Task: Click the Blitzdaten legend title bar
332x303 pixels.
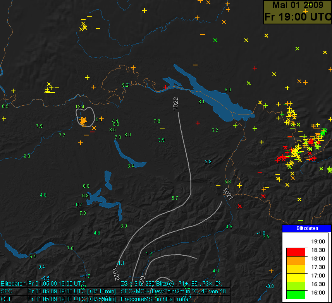Action: 306,228
